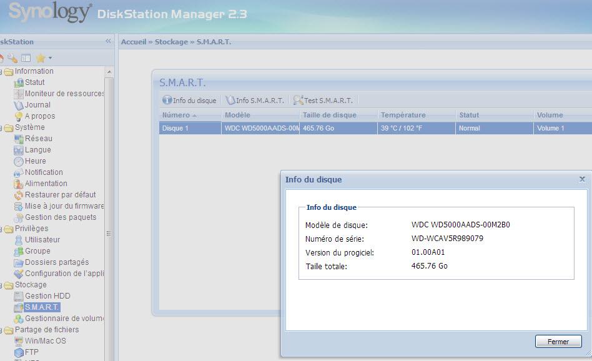Click the panel layout icon in sidebar toolbar
This screenshot has width=592, height=361.
coord(26,58)
